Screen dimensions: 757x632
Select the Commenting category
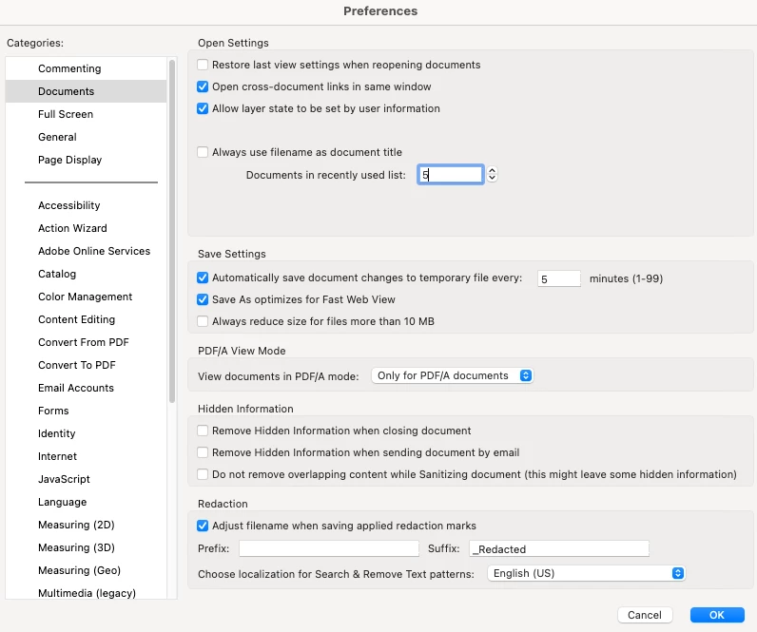(69, 68)
